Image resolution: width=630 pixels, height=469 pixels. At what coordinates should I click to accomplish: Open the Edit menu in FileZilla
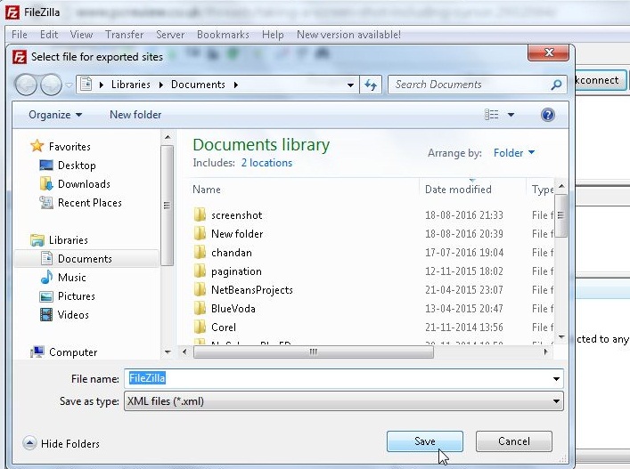[49, 35]
